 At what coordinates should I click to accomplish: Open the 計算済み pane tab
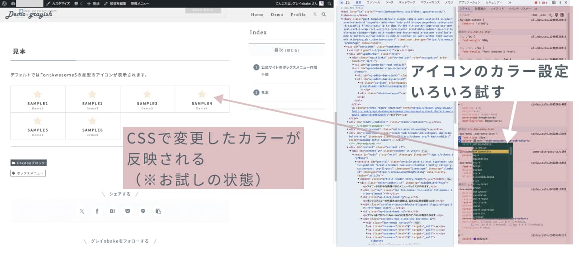480,9
